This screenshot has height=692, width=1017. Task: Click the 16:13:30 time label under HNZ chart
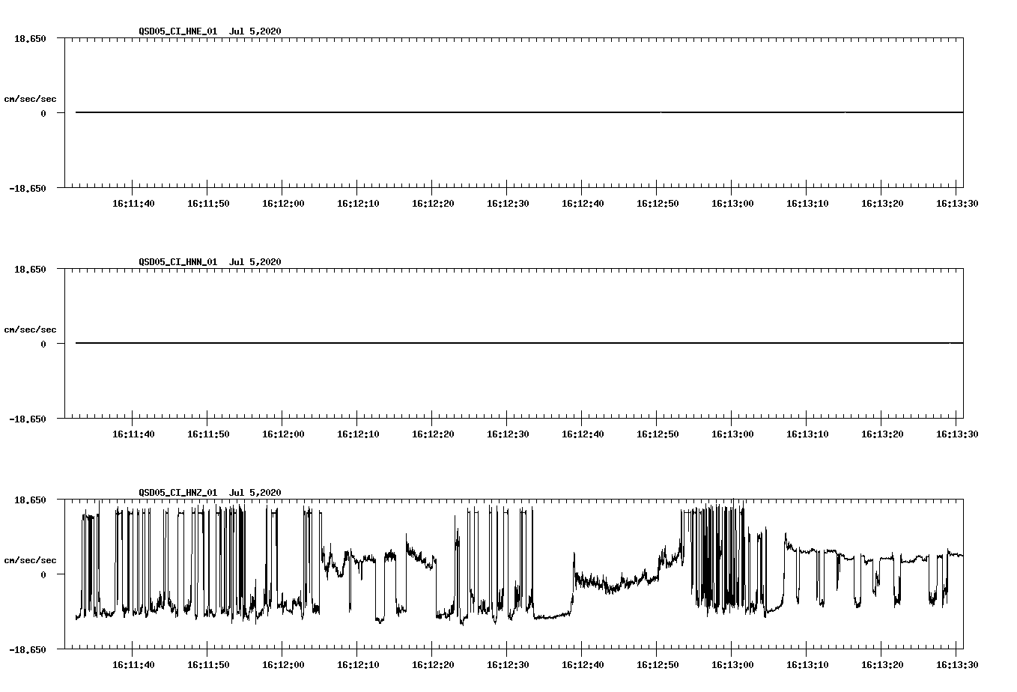(957, 665)
